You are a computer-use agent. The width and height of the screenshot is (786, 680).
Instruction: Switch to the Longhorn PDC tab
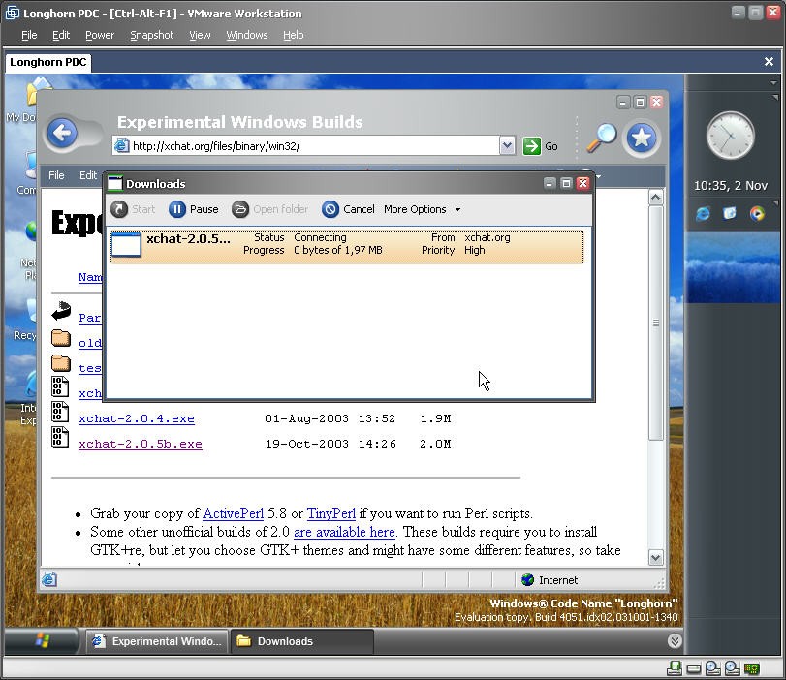coord(48,62)
